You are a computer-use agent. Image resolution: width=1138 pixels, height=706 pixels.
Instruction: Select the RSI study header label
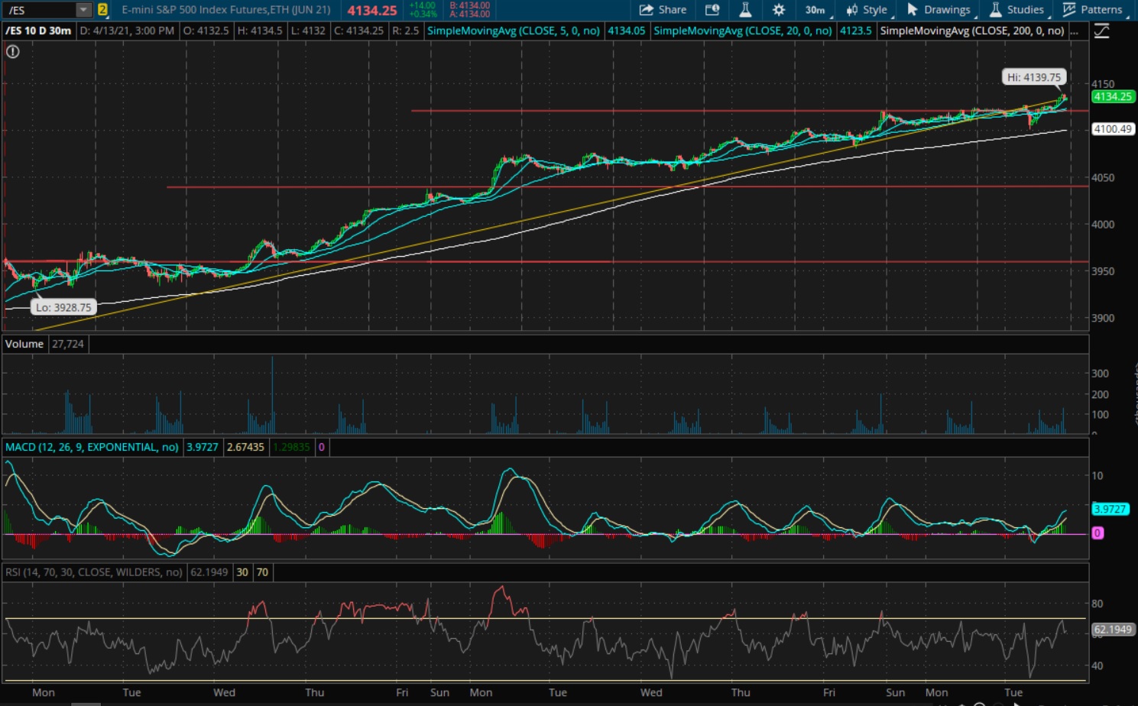pyautogui.click(x=93, y=572)
